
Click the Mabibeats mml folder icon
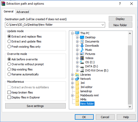pos(77,95)
